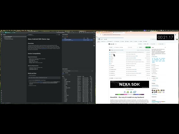Select Scratches and Consoles in Project tree
The image size is (179, 134).
[x=9, y=39]
